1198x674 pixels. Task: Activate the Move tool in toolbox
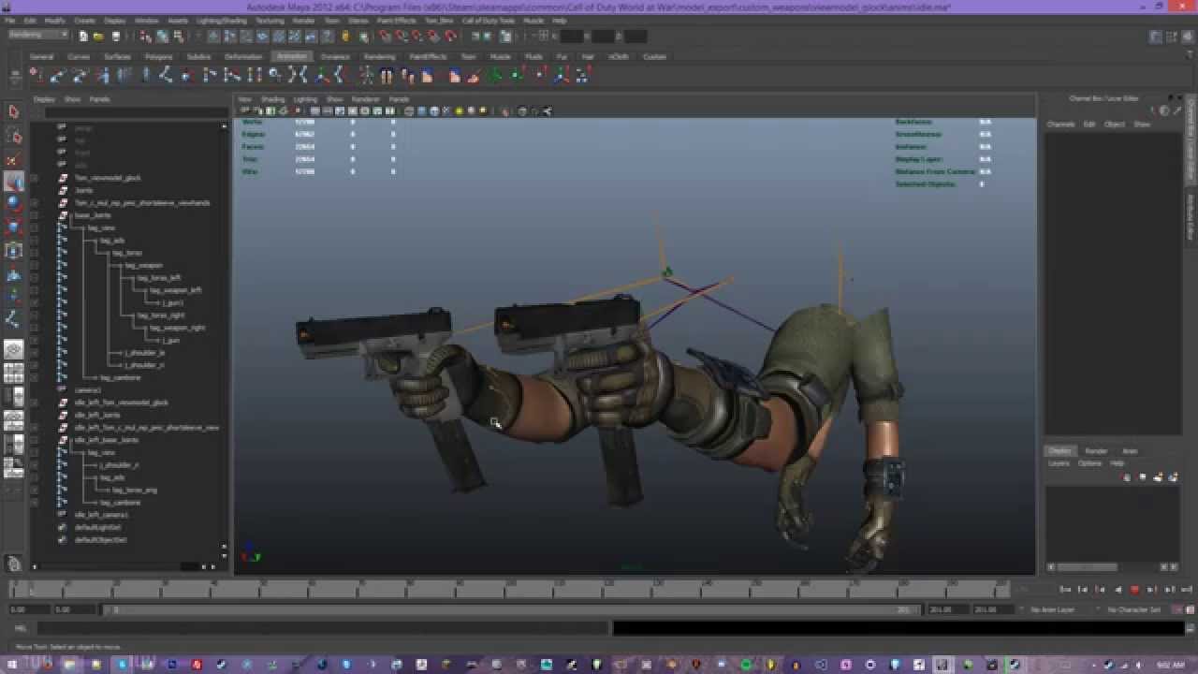tap(13, 182)
